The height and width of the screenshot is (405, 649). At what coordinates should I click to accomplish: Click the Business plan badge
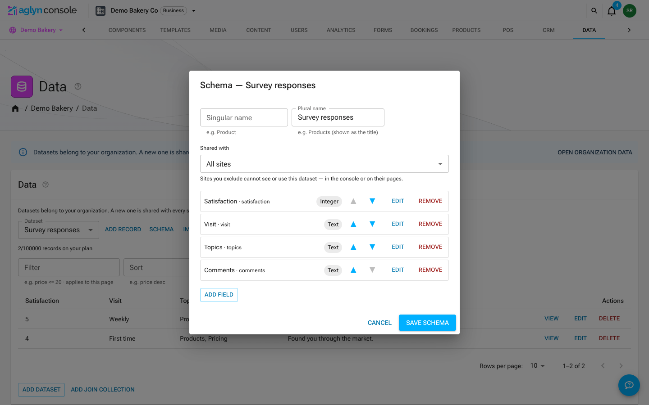(x=174, y=11)
